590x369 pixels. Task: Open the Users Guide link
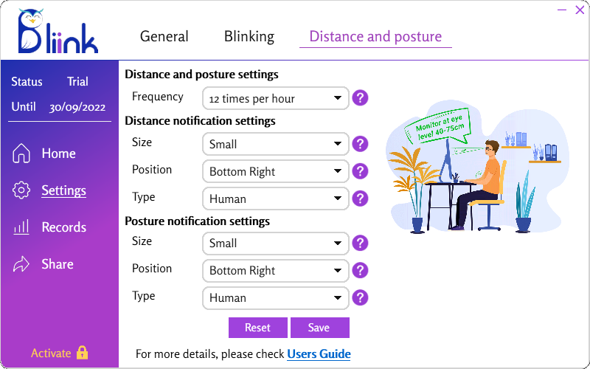tap(319, 354)
